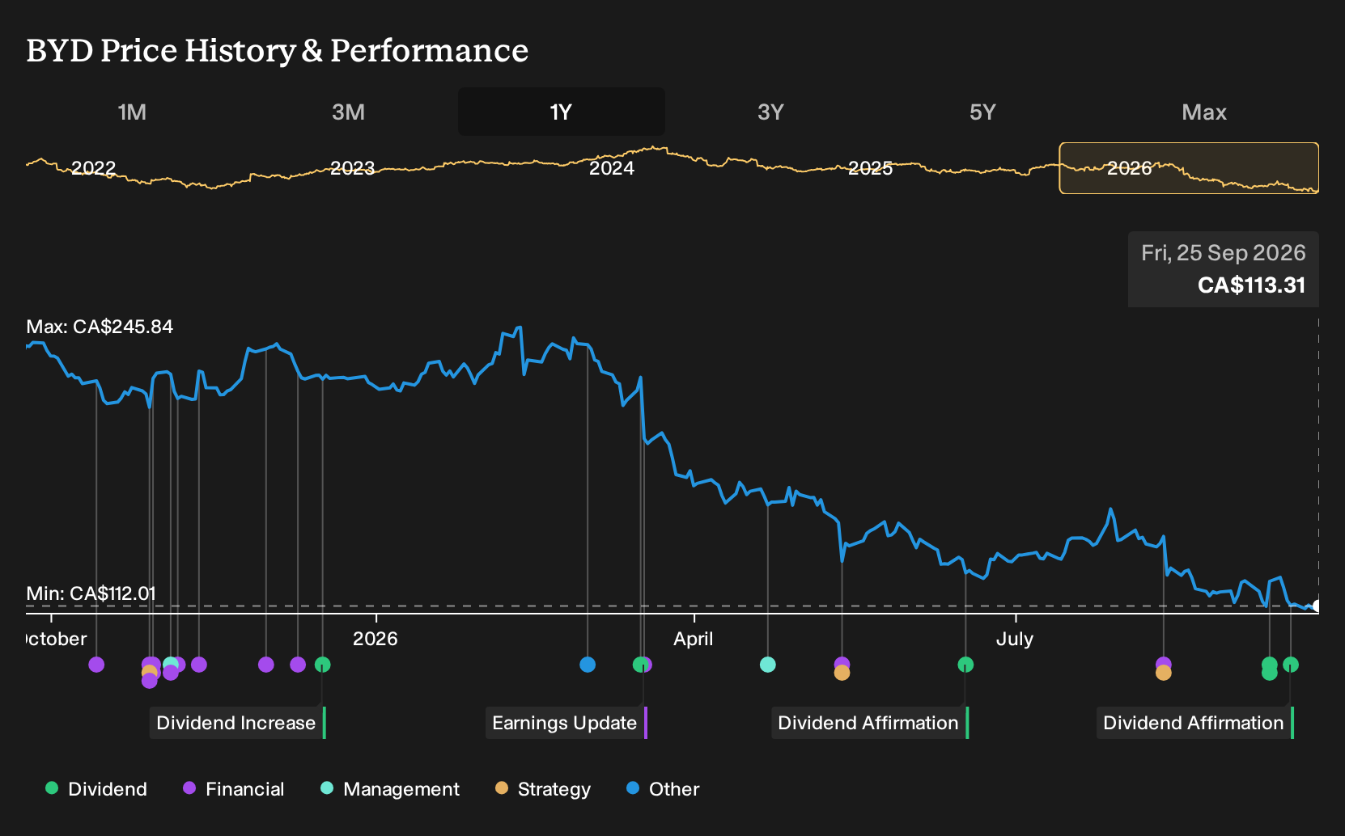Image resolution: width=1345 pixels, height=836 pixels.
Task: Click the white current-price endpoint dot
Action: coord(1317,606)
